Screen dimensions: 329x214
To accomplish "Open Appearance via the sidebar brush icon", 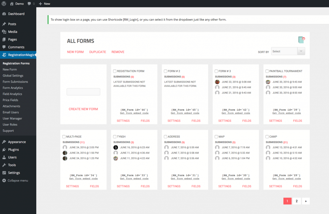I will pyautogui.click(x=4, y=142).
